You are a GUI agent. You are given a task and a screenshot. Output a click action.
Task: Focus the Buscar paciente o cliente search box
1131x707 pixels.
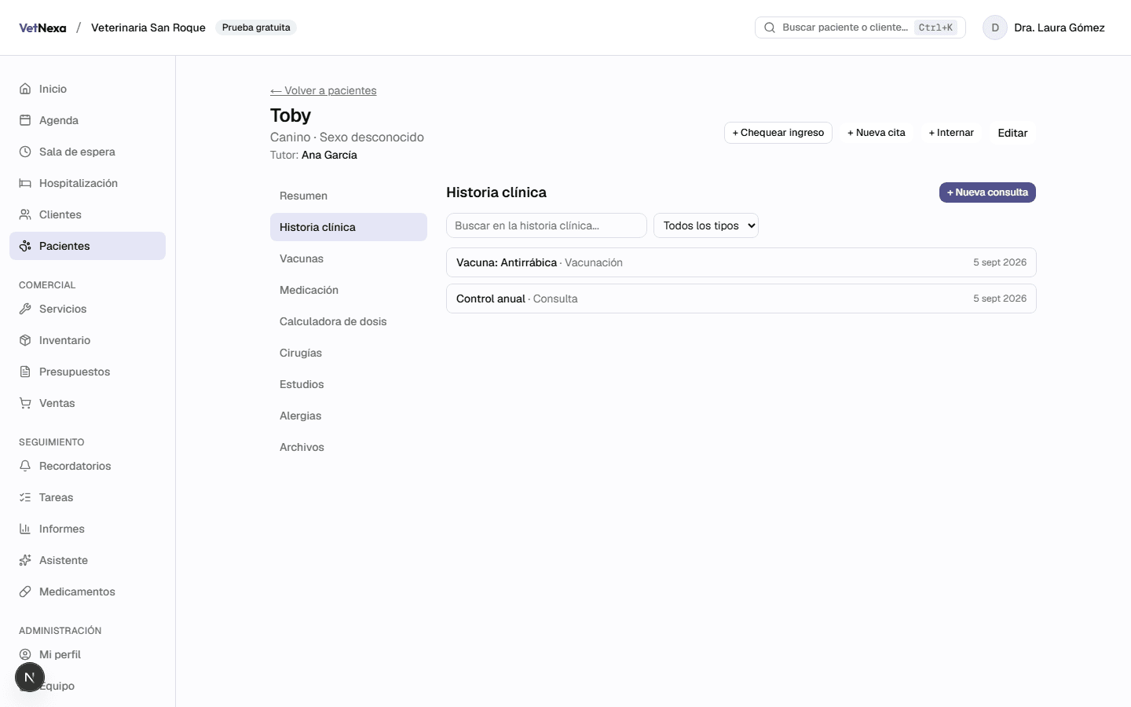click(x=860, y=27)
